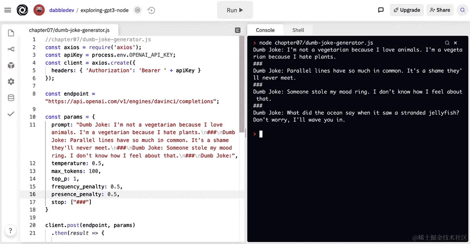Click the file history icon beside Node.js badge

coord(151,10)
